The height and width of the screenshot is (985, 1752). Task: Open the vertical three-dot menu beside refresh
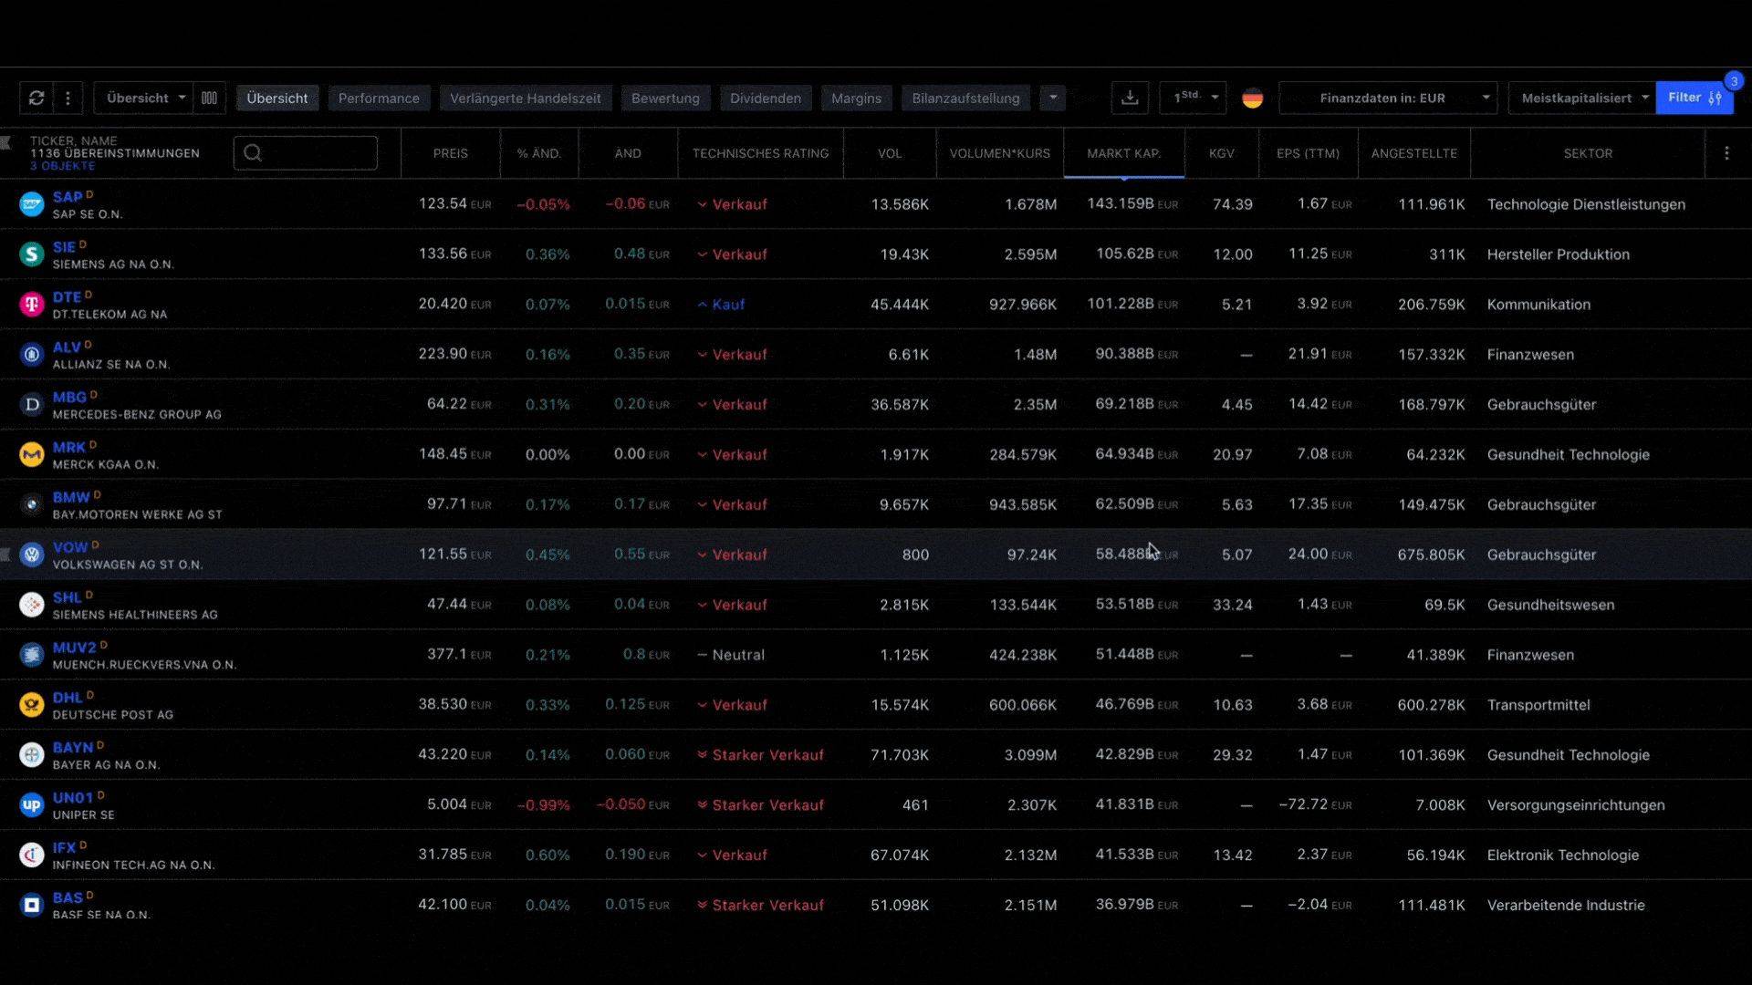67,98
